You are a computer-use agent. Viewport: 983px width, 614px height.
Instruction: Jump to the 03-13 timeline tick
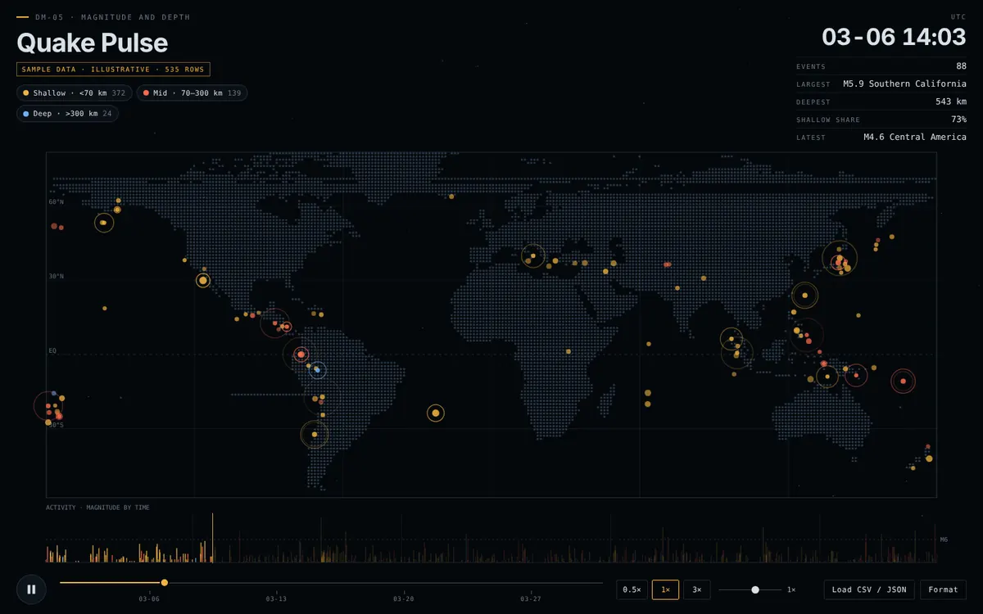tap(276, 598)
